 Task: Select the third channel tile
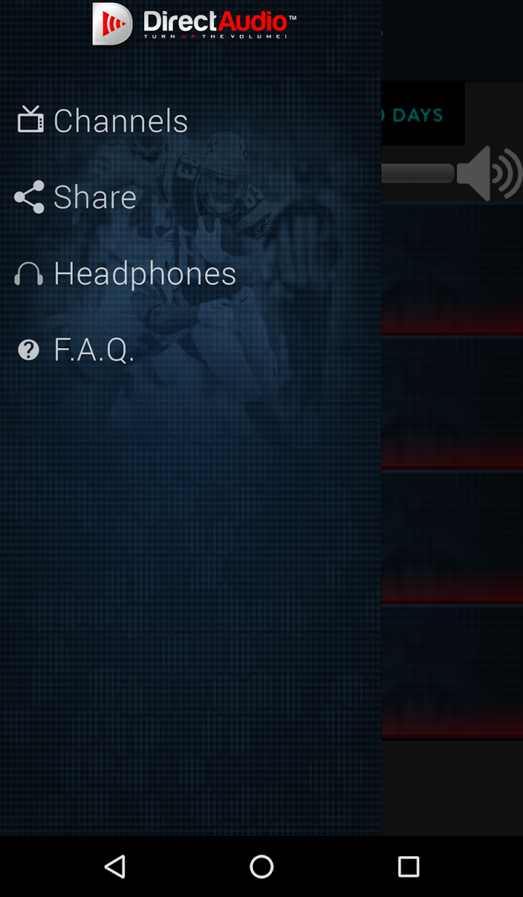[452, 538]
